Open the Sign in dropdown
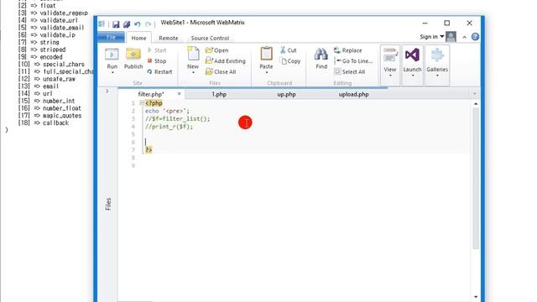Image resolution: width=537 pixels, height=302 pixels. [x=432, y=37]
